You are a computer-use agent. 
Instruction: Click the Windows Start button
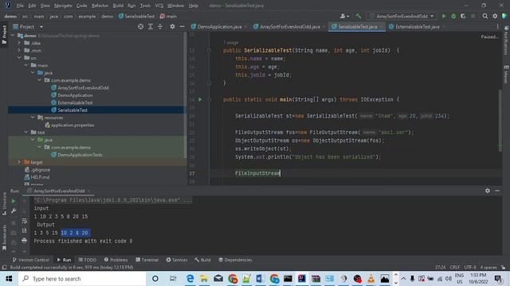click(x=9, y=279)
